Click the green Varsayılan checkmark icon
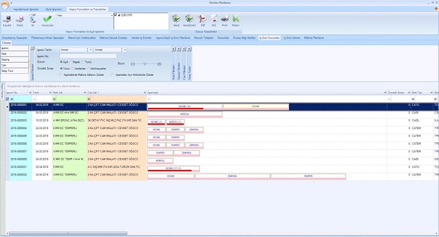Viewport: 439px width, 237px height. pos(47,19)
